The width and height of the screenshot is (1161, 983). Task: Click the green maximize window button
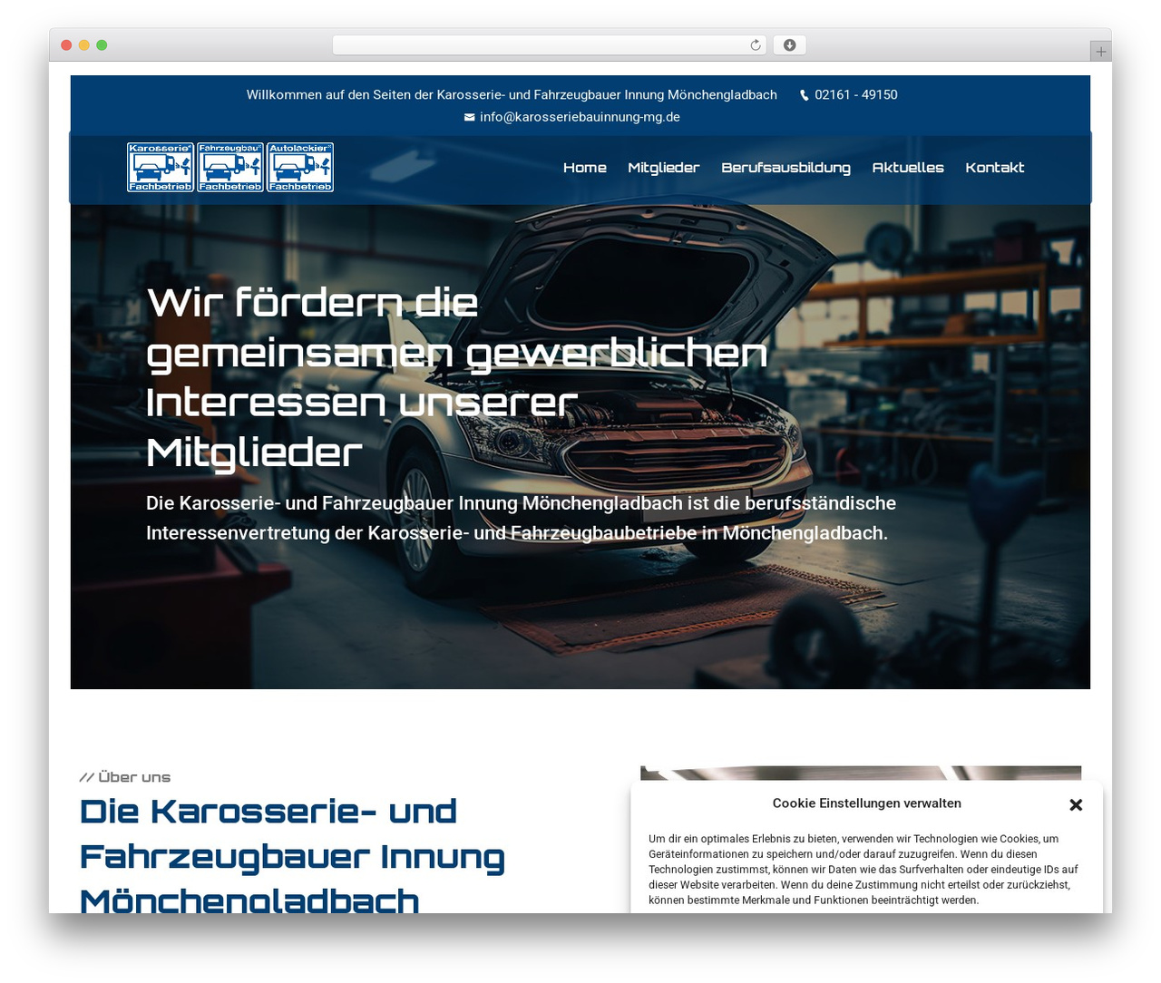point(102,45)
